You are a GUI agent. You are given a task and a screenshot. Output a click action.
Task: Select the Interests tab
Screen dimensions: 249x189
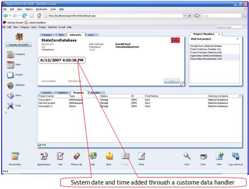[x=75, y=35]
